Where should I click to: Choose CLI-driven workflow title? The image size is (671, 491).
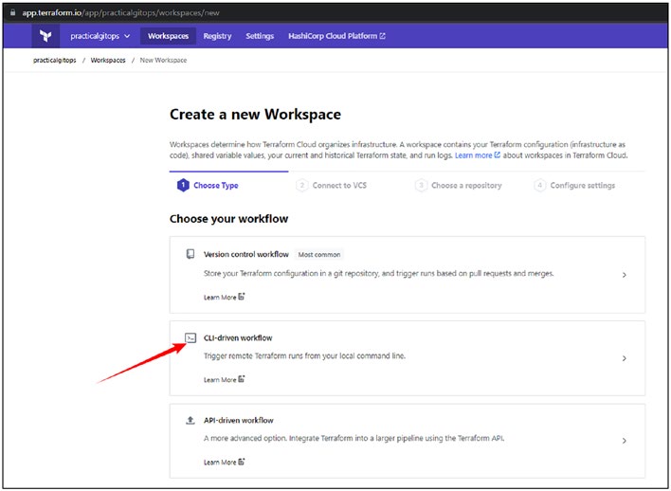238,337
